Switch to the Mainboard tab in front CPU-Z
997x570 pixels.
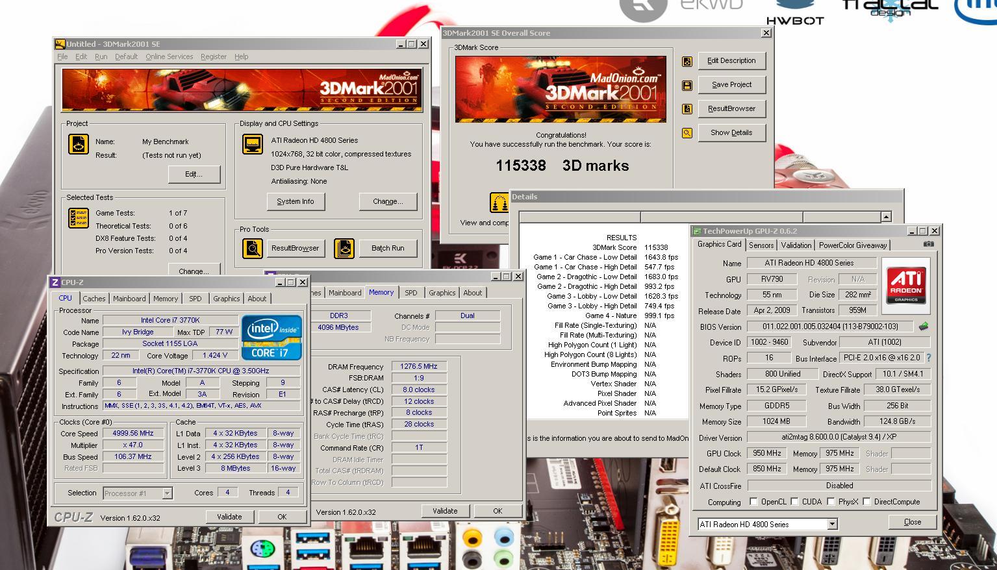click(129, 299)
